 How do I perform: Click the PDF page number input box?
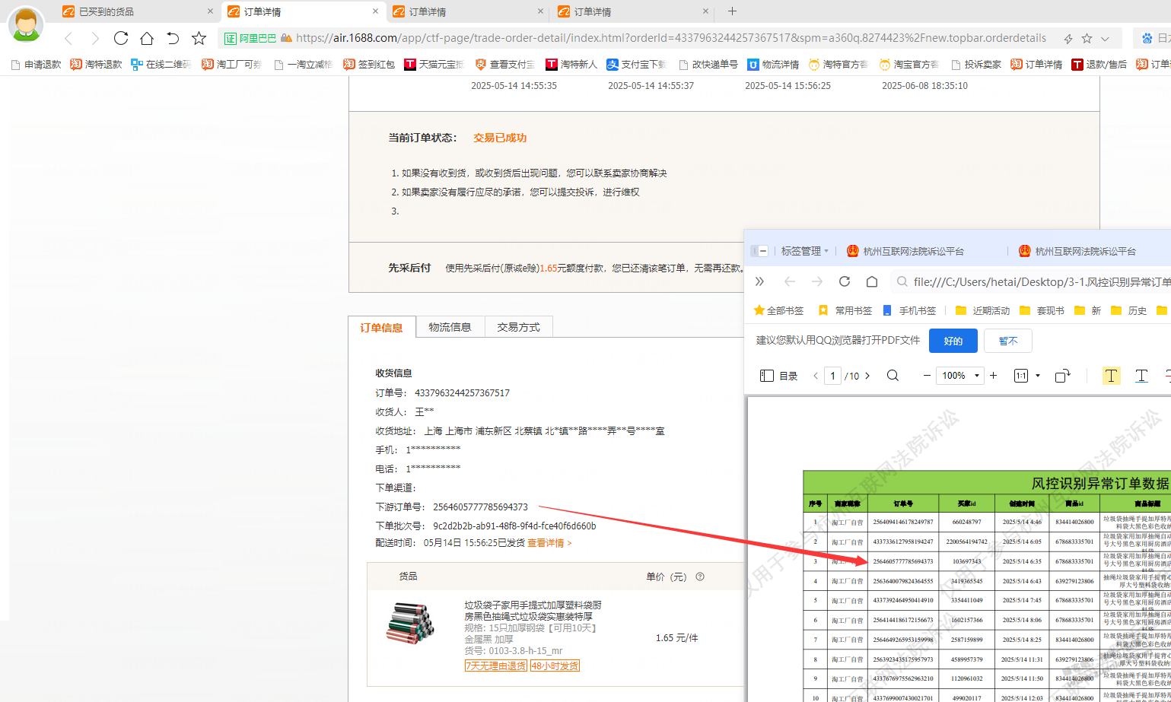click(833, 376)
